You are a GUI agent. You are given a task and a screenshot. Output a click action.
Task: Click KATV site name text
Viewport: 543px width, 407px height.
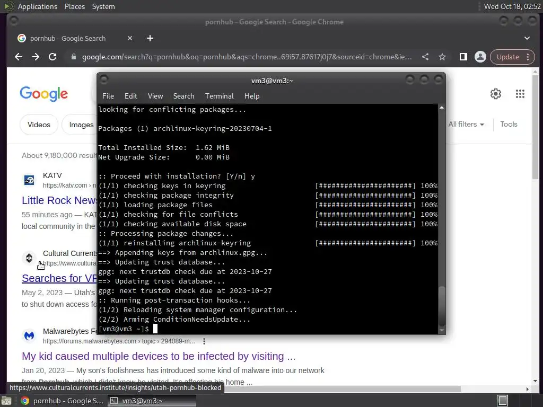click(x=52, y=175)
